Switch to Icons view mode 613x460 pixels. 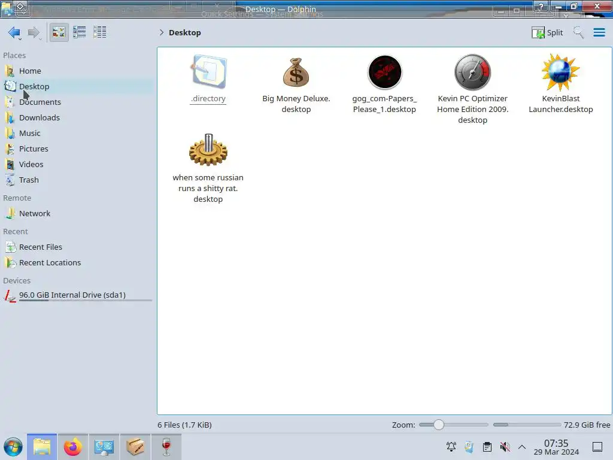click(59, 32)
